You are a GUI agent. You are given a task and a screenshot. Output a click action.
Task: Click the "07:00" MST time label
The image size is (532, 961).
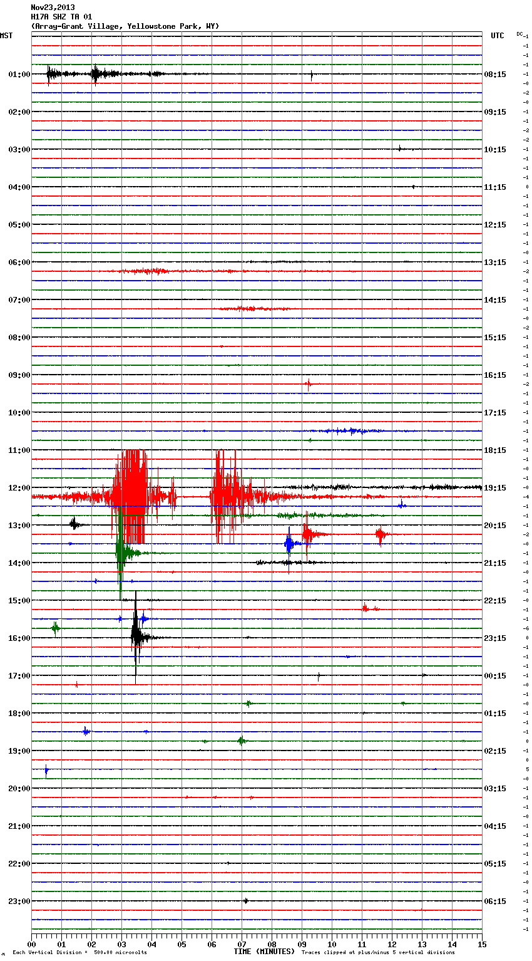pyautogui.click(x=19, y=300)
